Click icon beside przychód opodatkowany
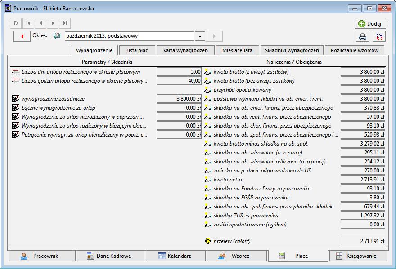The image size is (396, 269). 208,90
